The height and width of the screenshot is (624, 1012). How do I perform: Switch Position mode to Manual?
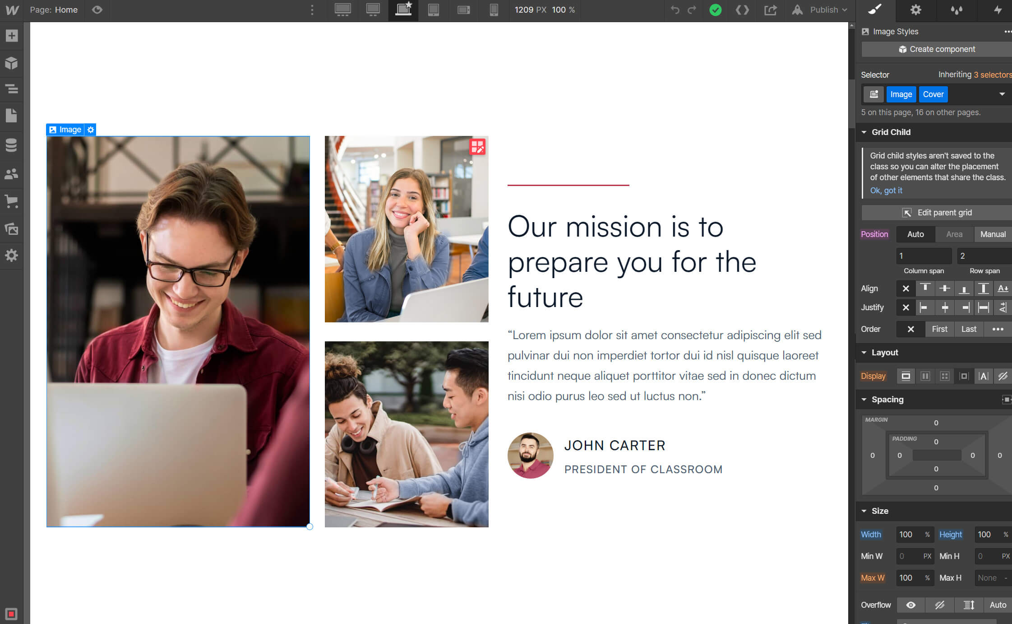point(993,234)
